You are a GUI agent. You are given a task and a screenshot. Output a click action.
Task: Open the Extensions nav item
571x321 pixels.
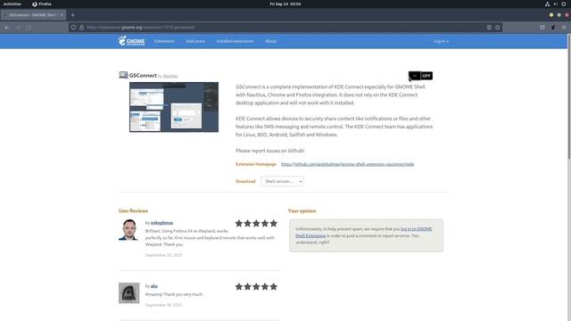coord(164,41)
